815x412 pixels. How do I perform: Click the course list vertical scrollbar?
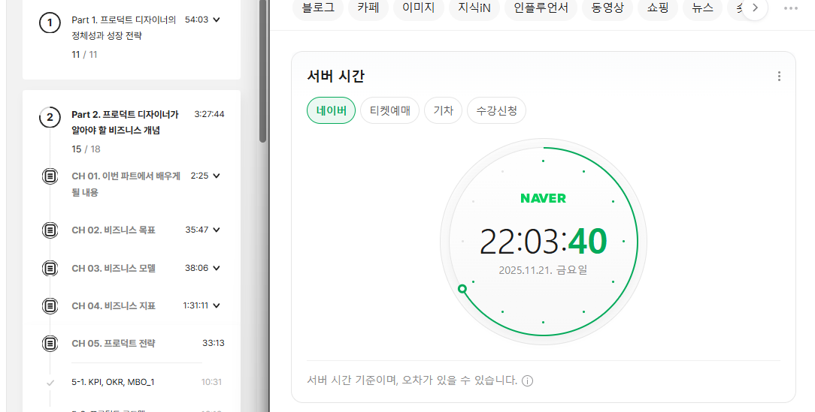tap(263, 71)
